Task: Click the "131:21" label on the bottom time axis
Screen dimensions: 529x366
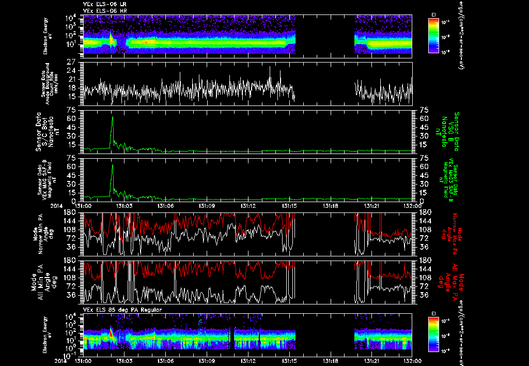Action: pyautogui.click(x=372, y=361)
